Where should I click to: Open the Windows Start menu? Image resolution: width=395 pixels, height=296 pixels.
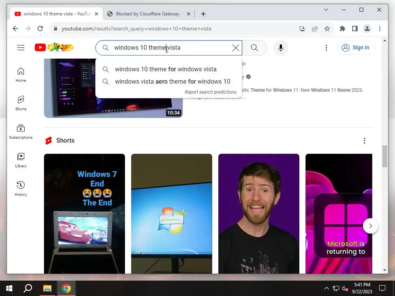(9, 288)
